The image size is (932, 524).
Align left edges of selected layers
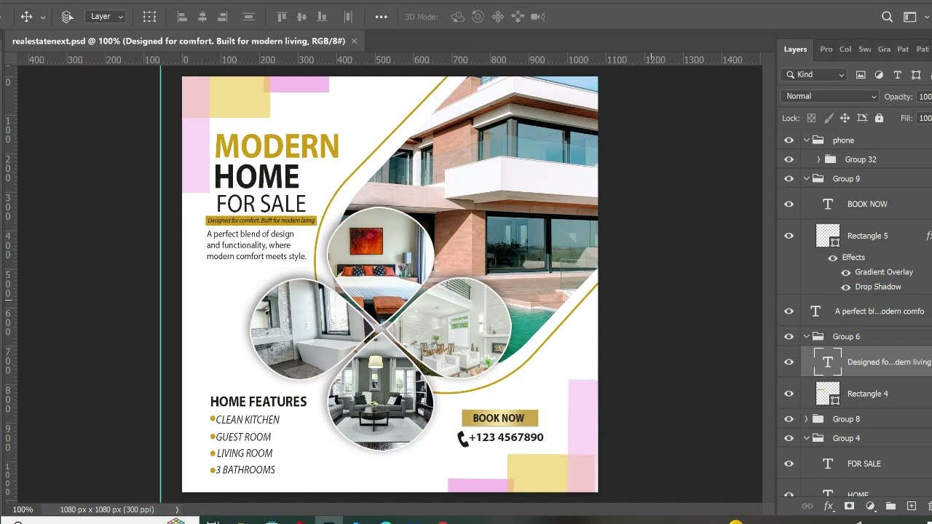click(x=183, y=16)
